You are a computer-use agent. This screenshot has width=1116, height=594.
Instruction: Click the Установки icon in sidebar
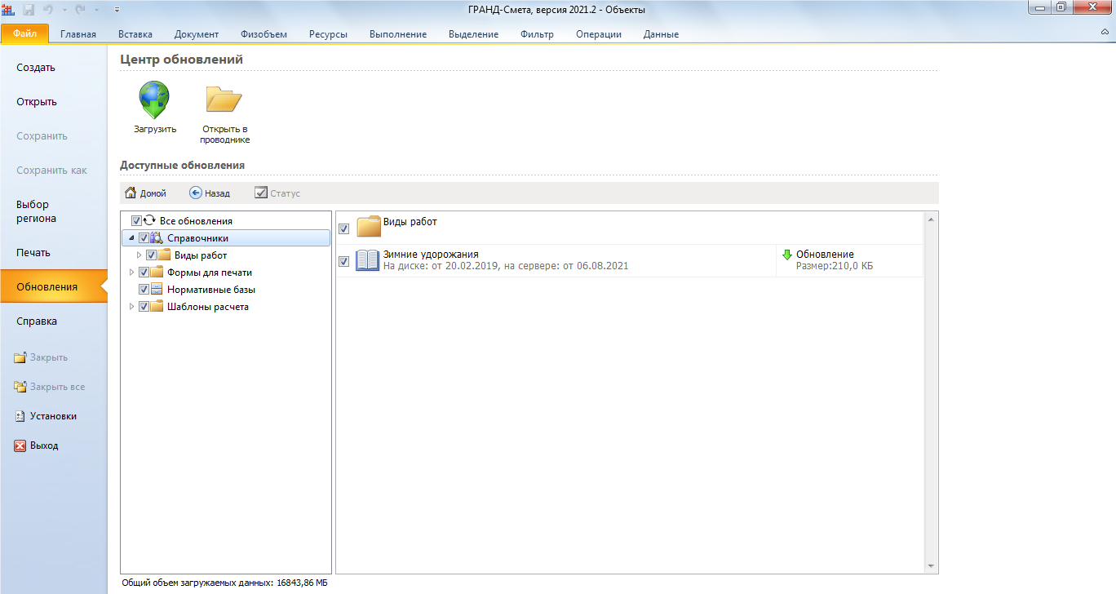[x=20, y=416]
